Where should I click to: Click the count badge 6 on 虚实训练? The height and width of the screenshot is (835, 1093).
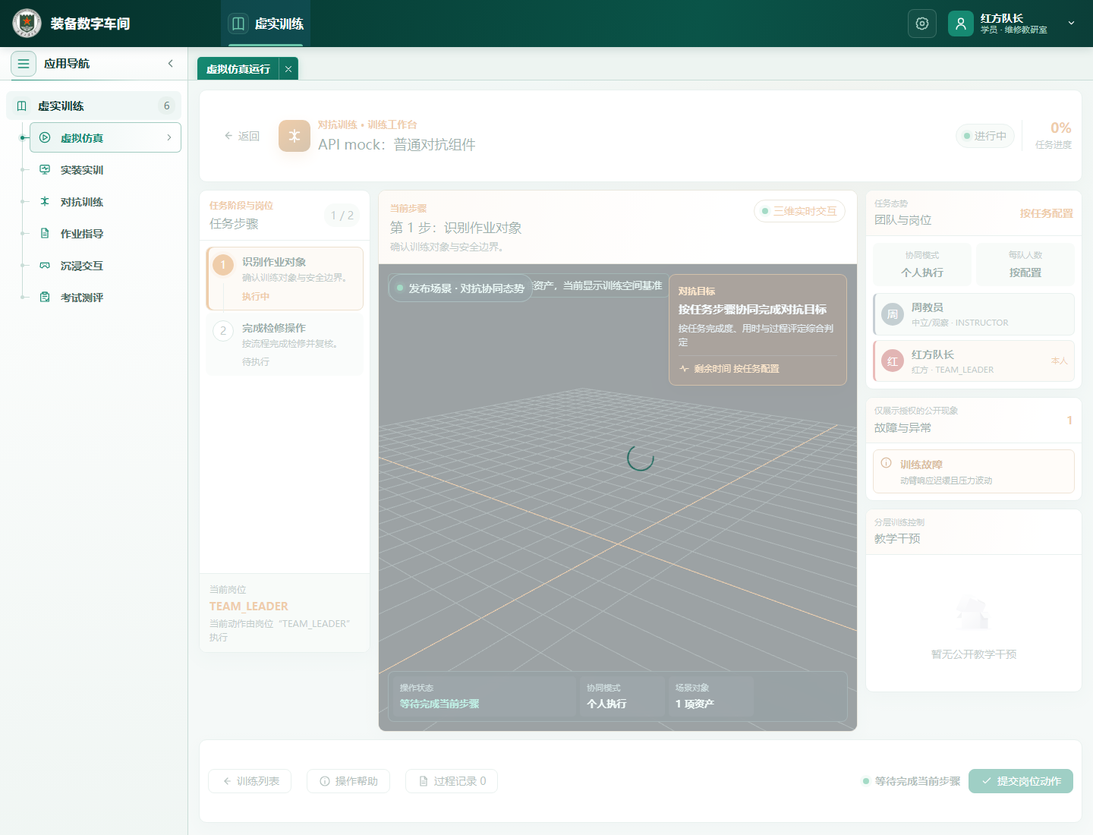point(167,106)
